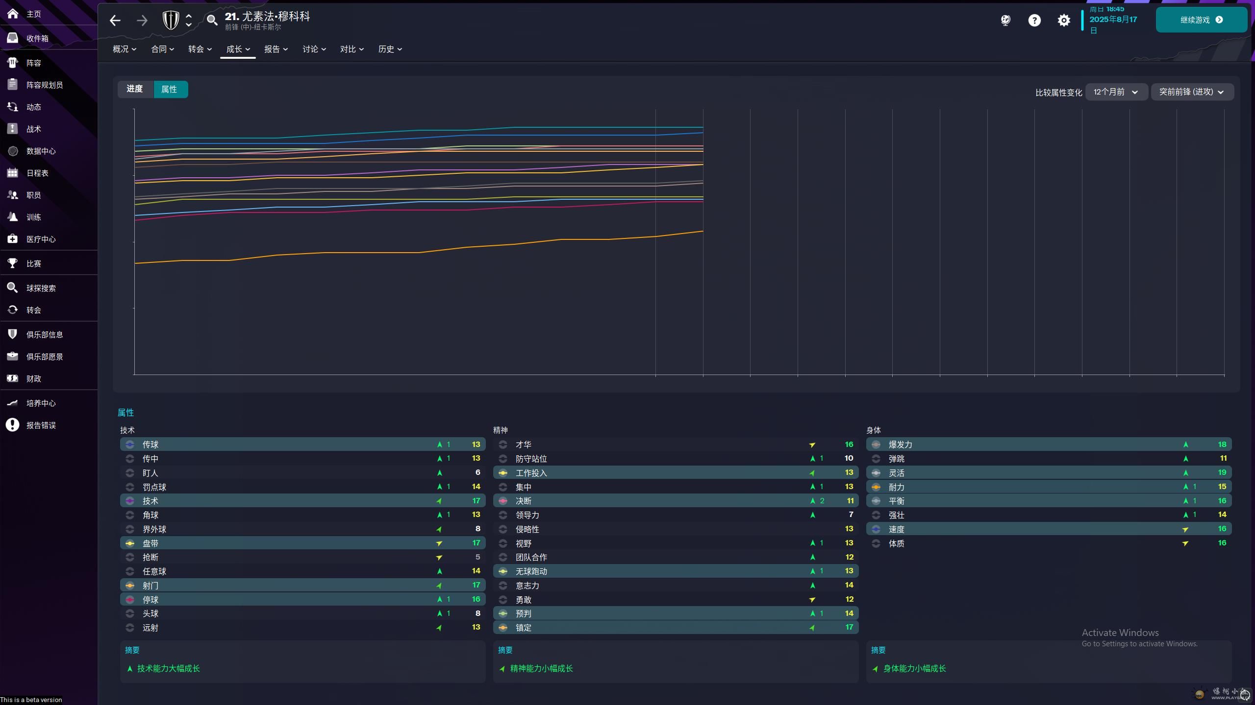This screenshot has width=1255, height=705.
Task: Toggle graph line for 射门 attribute
Action: [130, 586]
